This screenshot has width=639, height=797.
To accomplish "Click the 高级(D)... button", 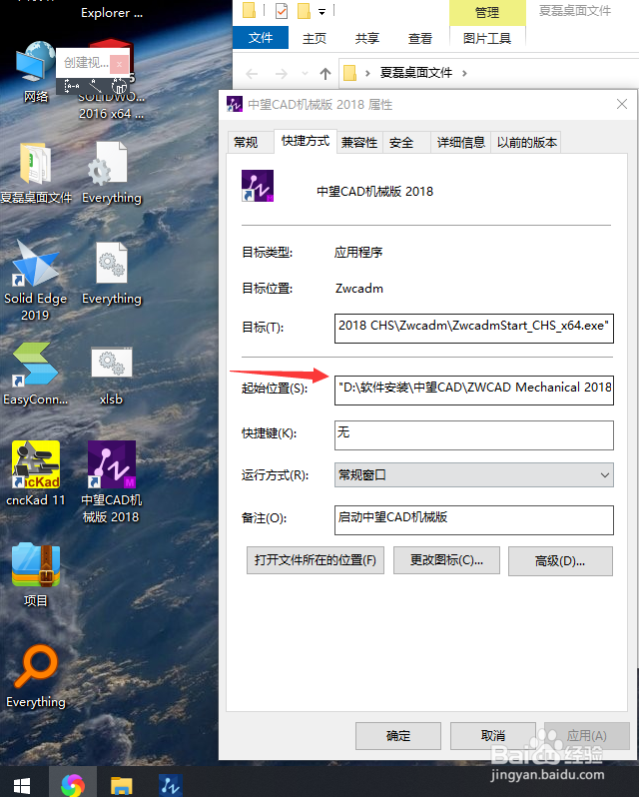I will point(560,561).
